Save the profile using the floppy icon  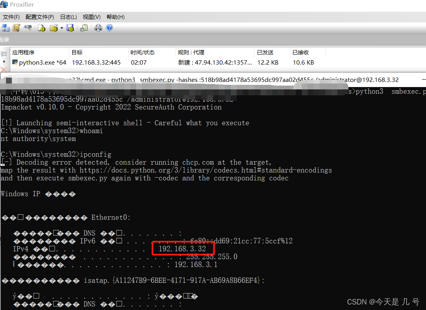tap(70, 28)
